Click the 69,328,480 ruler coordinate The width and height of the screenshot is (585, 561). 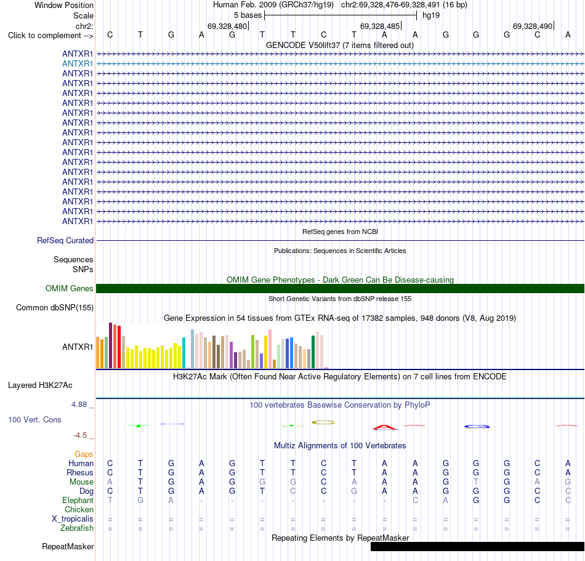[227, 26]
